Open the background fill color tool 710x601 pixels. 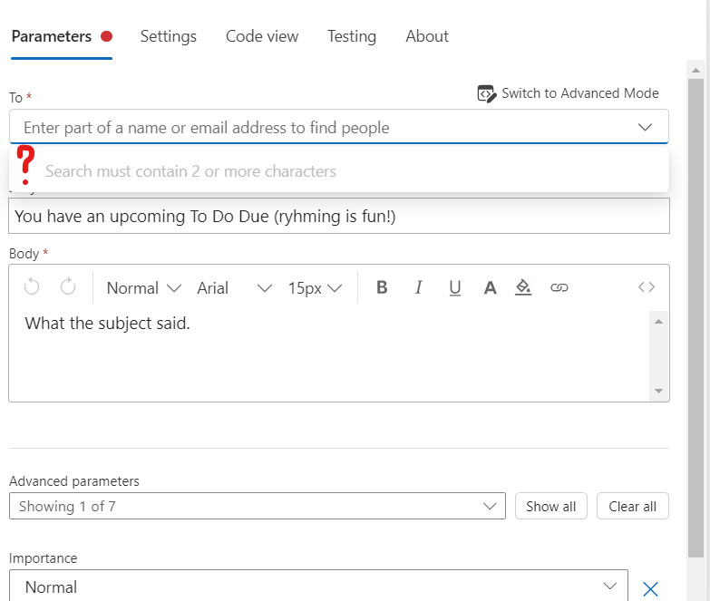[x=523, y=288]
